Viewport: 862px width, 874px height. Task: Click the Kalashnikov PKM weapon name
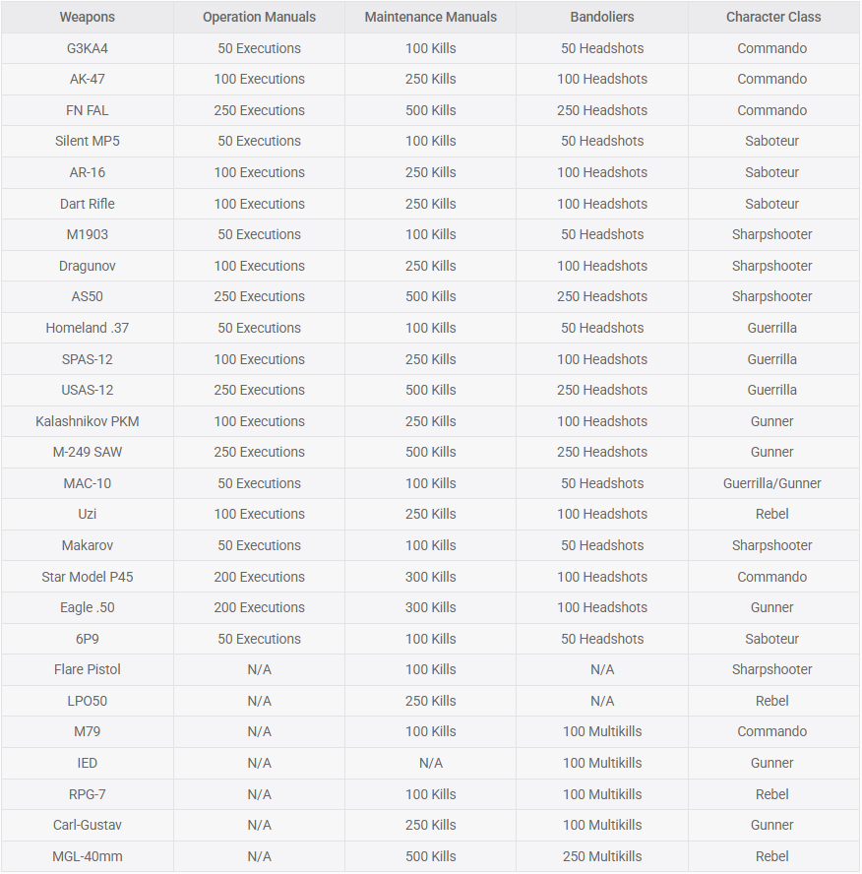[x=87, y=421]
